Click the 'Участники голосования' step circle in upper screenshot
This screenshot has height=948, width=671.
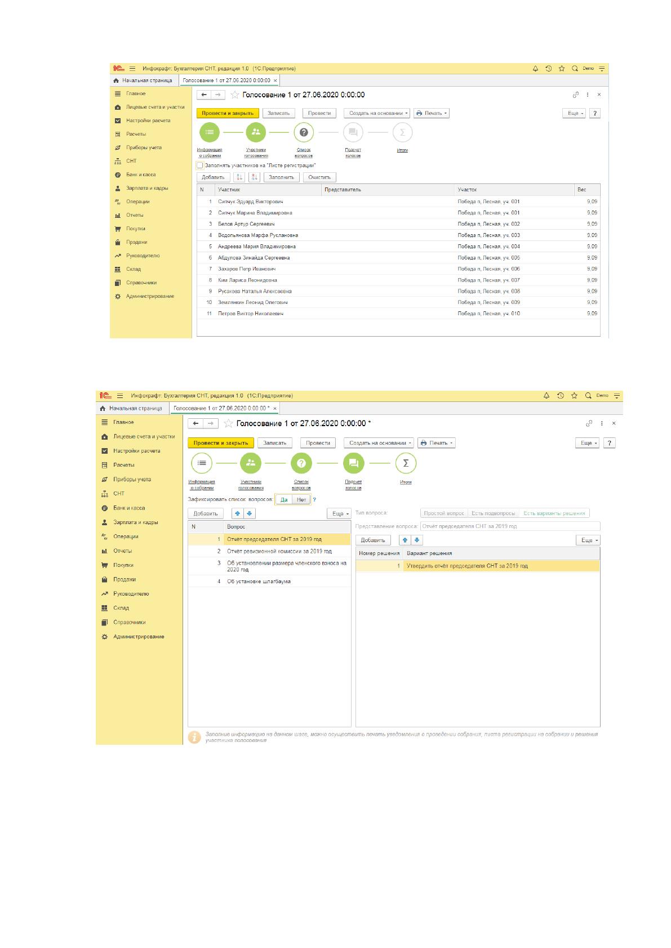click(256, 132)
